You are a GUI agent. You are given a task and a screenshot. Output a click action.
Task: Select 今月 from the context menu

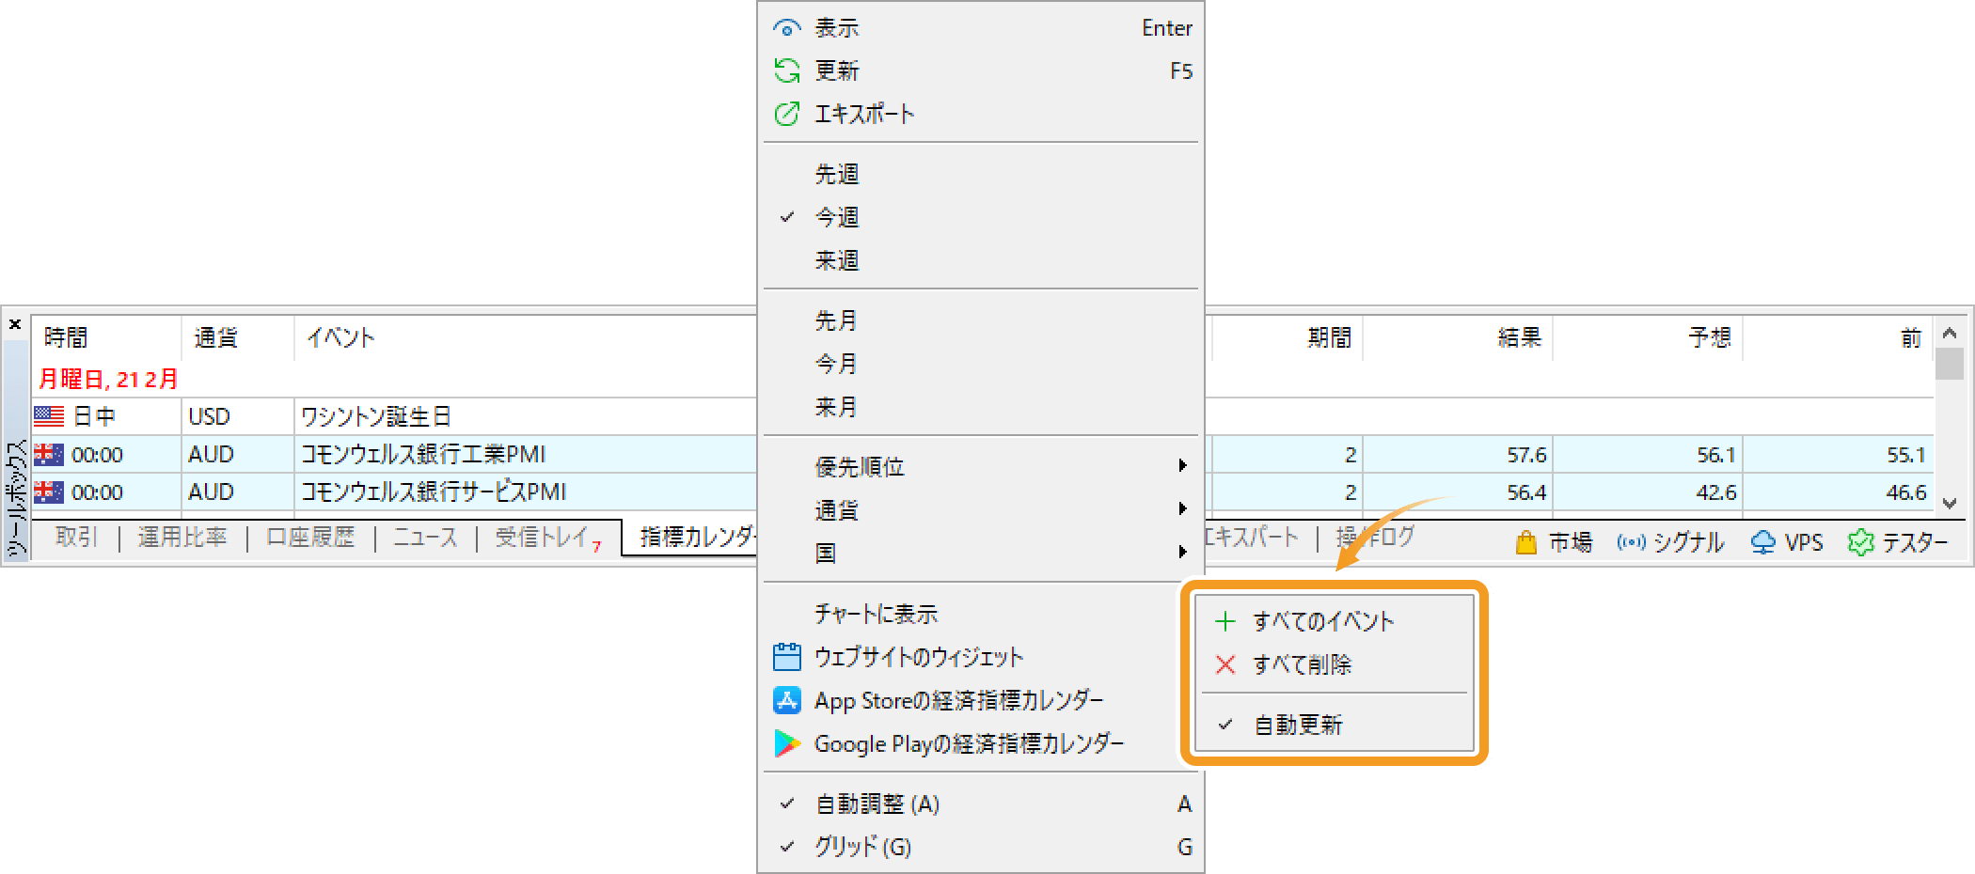click(x=981, y=364)
